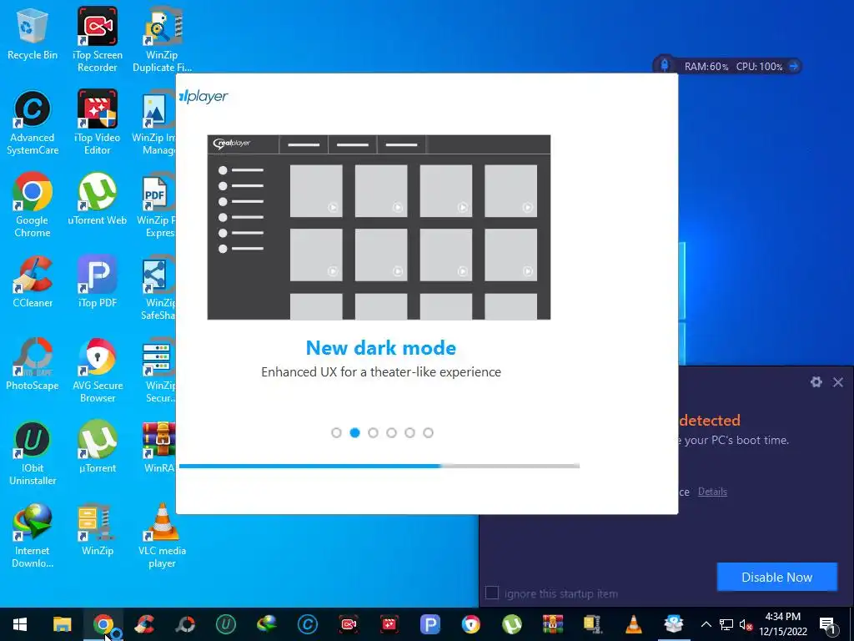Open Internet Download Manager taskbar icon
The width and height of the screenshot is (854, 641).
coord(267,624)
